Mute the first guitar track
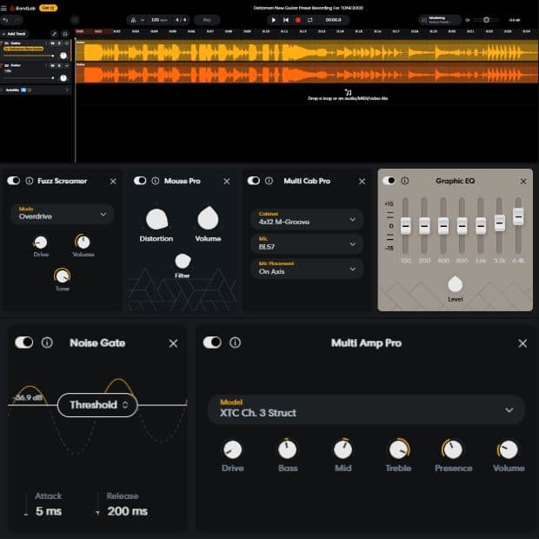 click(52, 43)
